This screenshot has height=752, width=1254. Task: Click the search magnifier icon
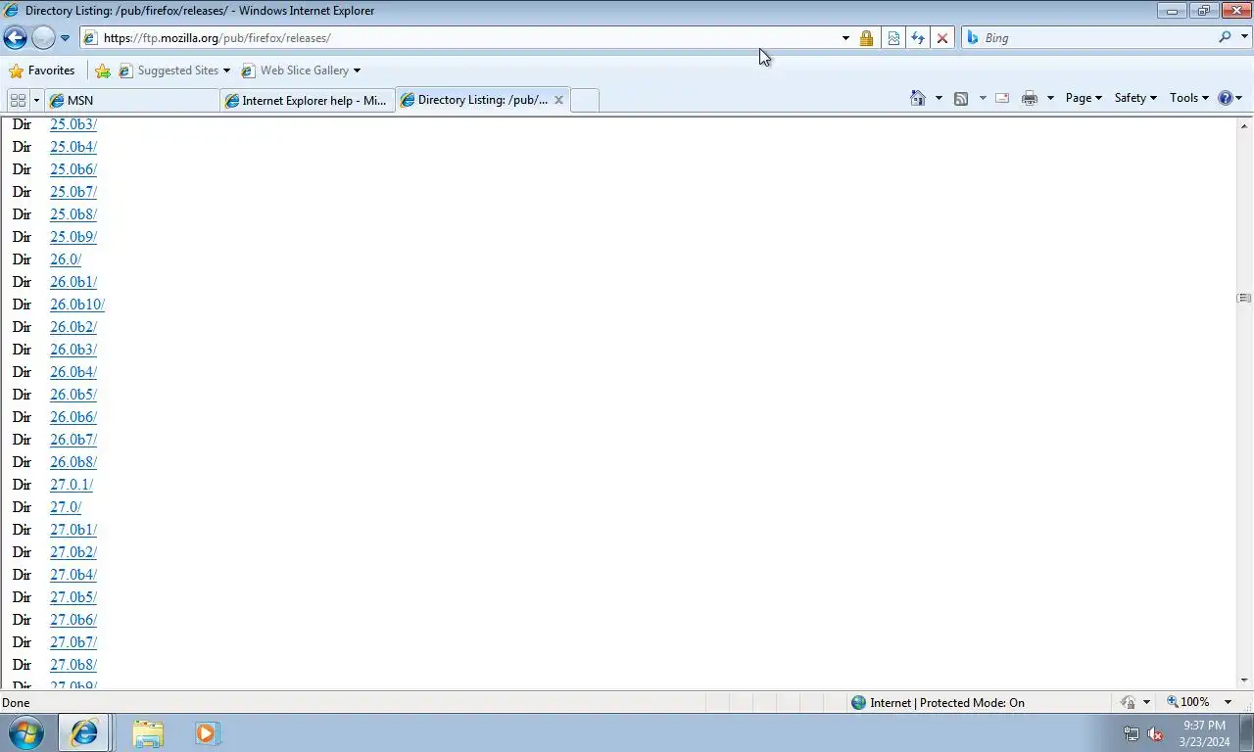pos(1225,37)
